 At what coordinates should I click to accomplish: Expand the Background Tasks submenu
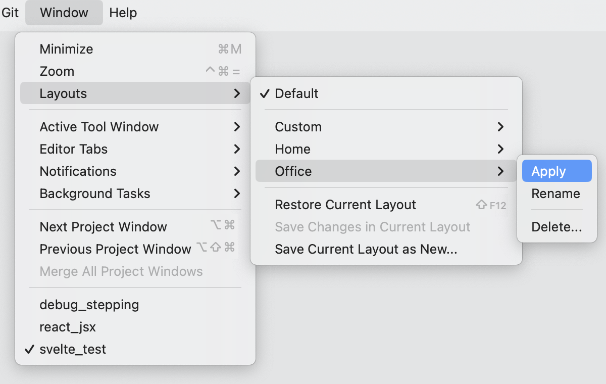click(95, 194)
